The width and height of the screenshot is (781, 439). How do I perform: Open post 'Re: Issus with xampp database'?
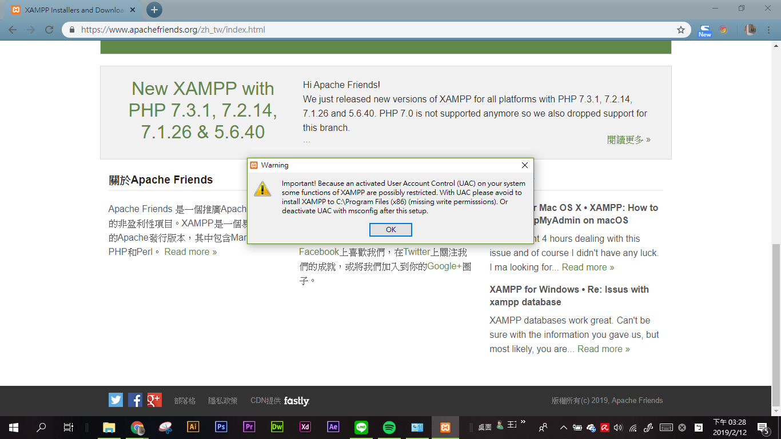tap(569, 296)
